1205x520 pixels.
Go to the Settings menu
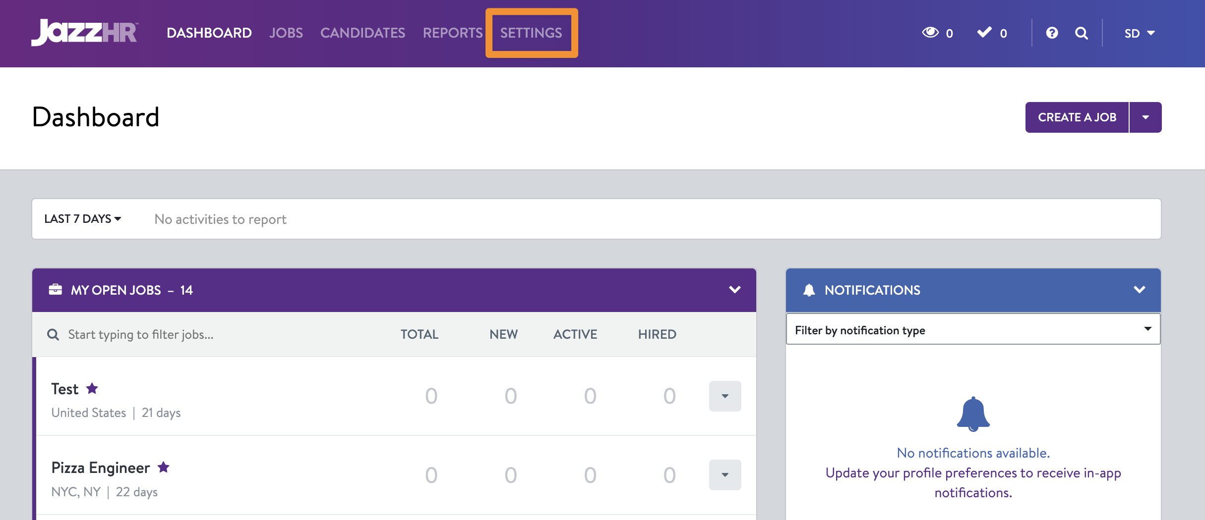(531, 33)
